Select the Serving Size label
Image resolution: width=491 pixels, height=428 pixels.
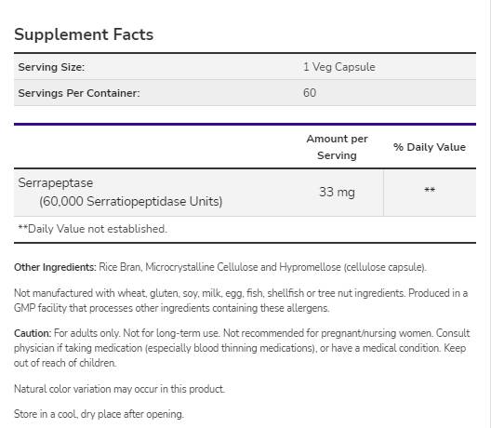(x=51, y=67)
